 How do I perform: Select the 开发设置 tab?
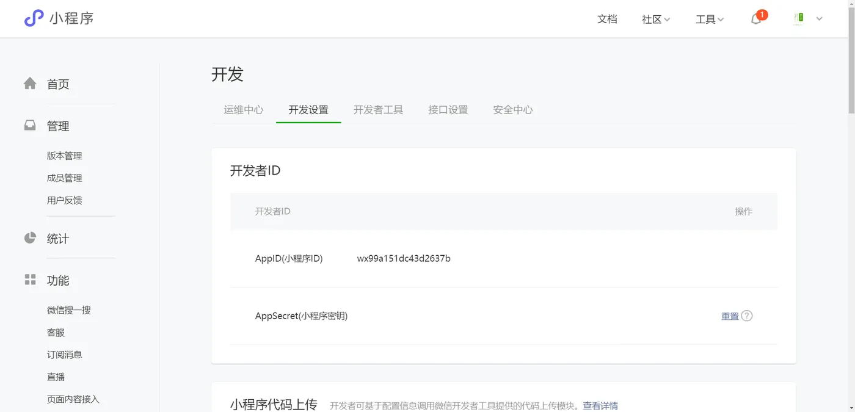(x=308, y=110)
